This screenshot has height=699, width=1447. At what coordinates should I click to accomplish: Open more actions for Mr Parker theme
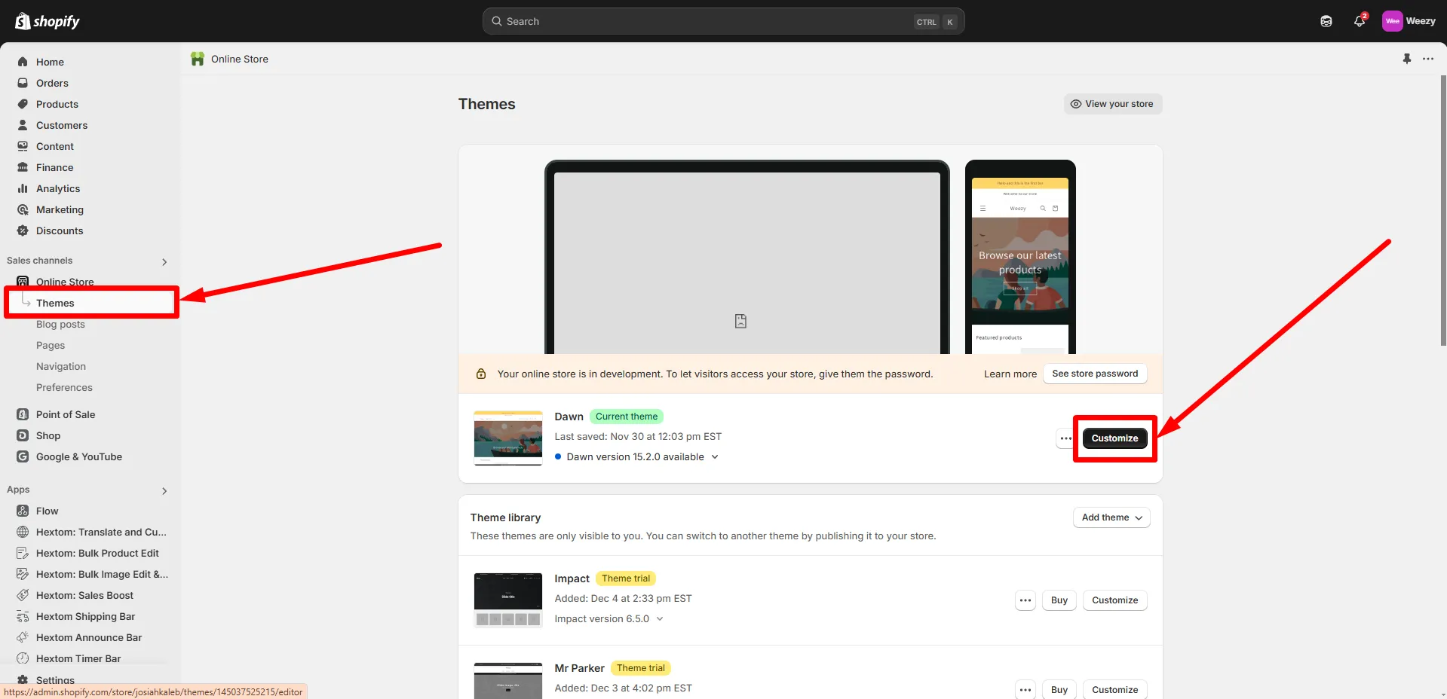click(x=1025, y=690)
